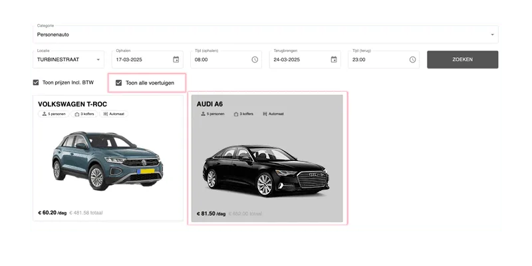Click Toon alle voertuigen label
The image size is (532, 266).
[x=150, y=82]
